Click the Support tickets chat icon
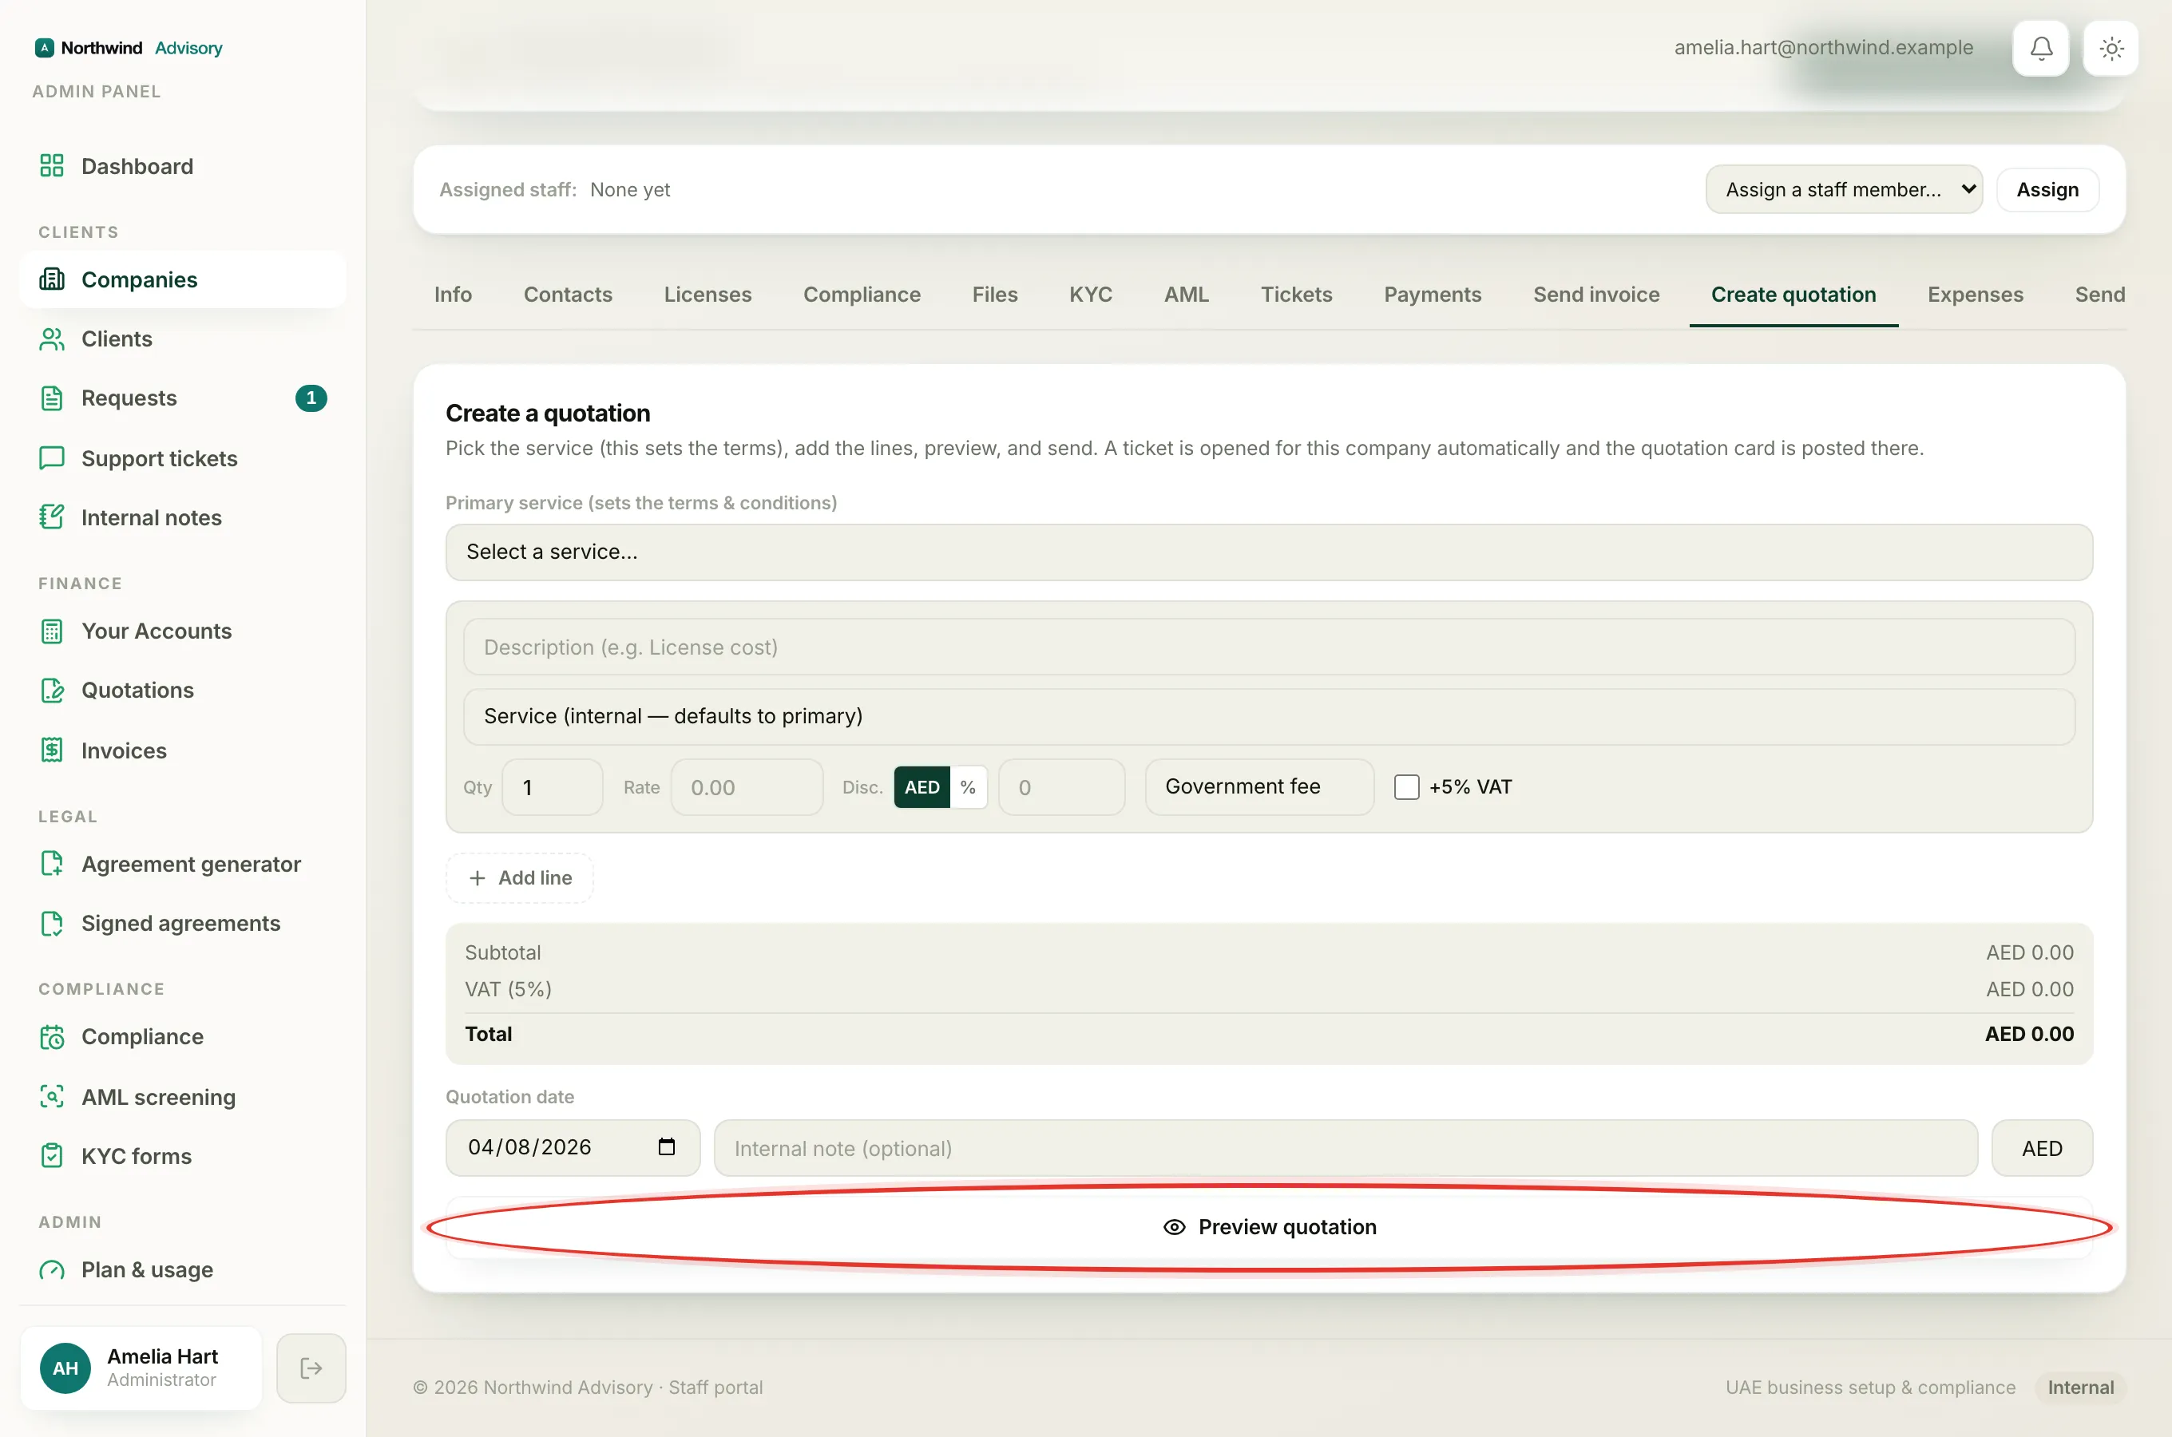The height and width of the screenshot is (1437, 2172). click(x=52, y=458)
